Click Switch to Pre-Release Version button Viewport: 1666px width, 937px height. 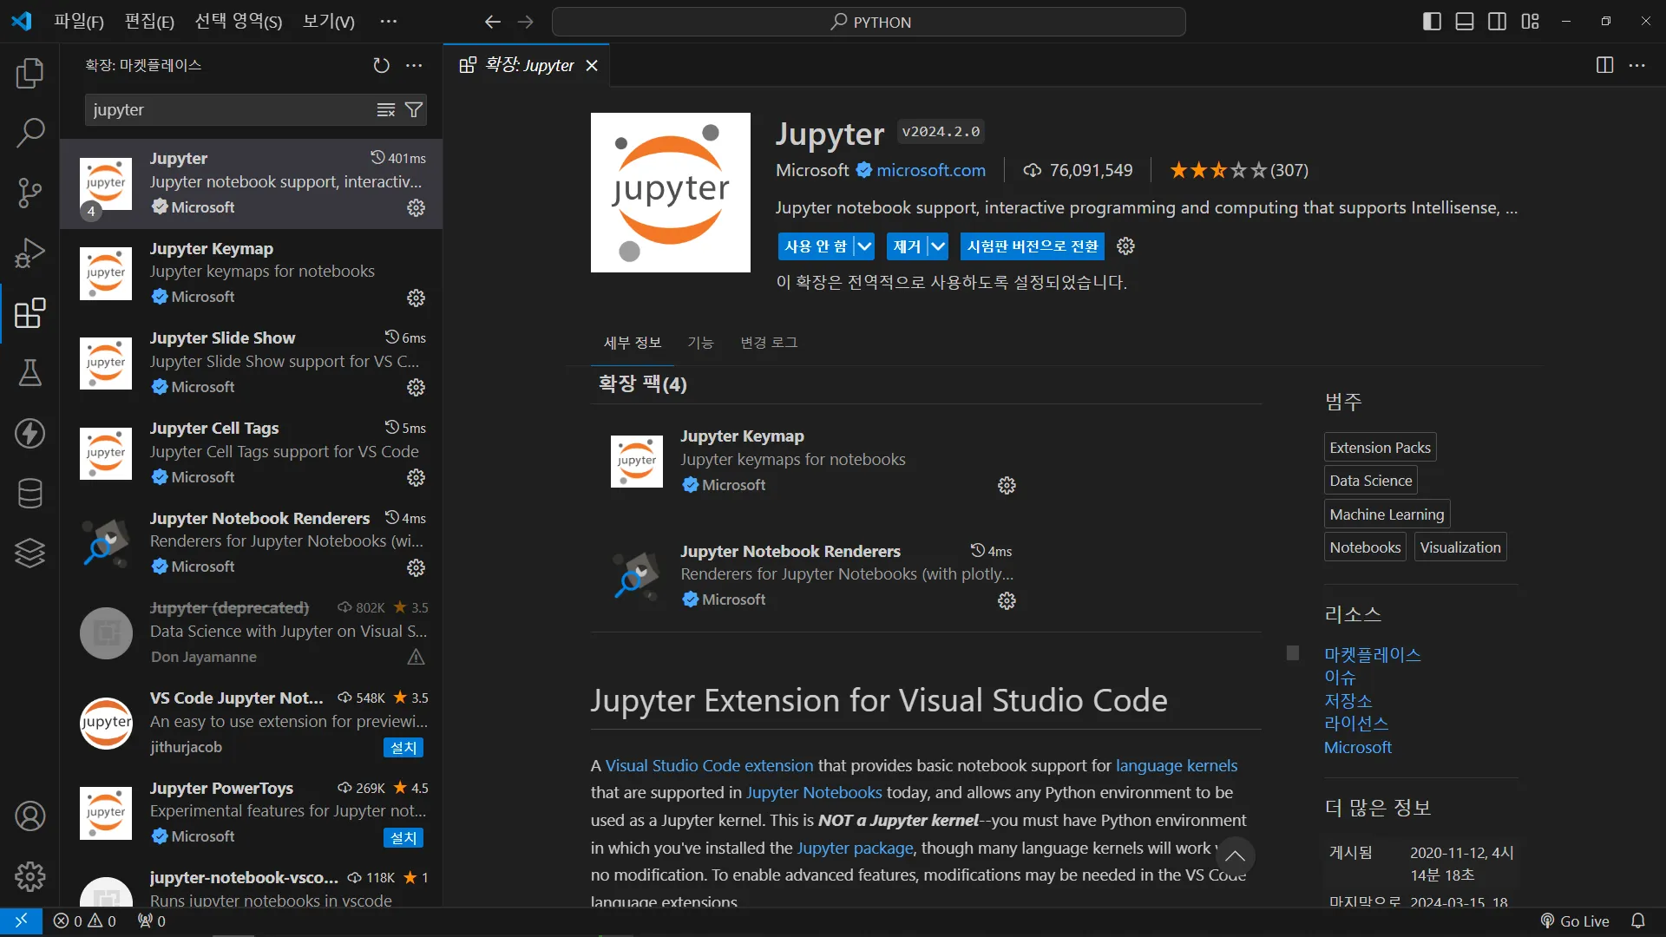click(1032, 246)
